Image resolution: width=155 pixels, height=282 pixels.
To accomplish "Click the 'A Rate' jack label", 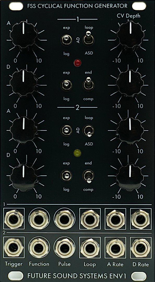I will (115, 264).
